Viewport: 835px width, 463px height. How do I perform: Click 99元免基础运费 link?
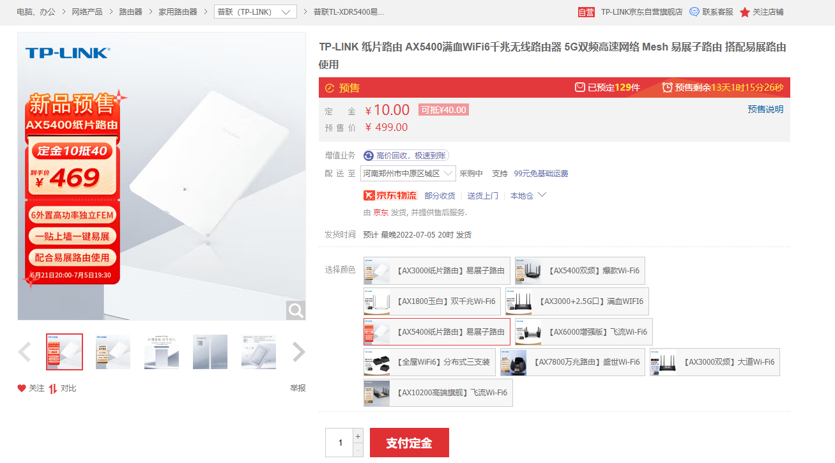point(540,174)
